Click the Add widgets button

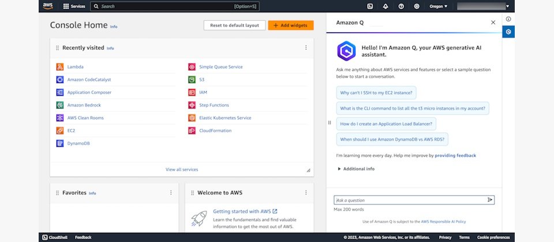(291, 25)
